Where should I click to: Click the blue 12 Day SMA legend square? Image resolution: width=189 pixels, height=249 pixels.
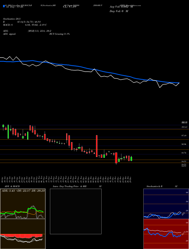click(x=4, y=6)
